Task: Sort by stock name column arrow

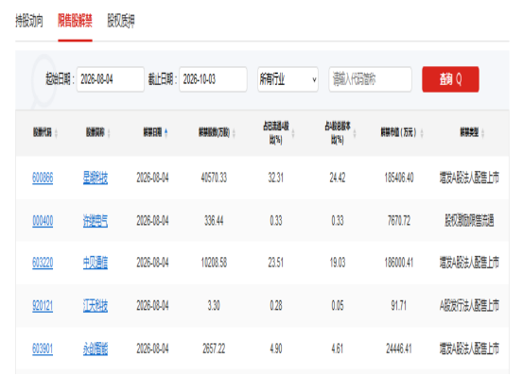Action: point(109,133)
